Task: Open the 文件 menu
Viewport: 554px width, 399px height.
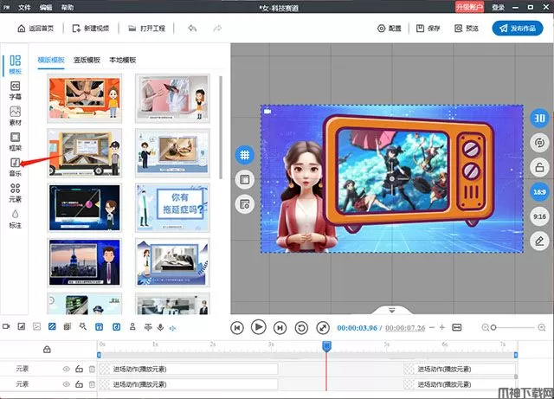Action: [23, 7]
